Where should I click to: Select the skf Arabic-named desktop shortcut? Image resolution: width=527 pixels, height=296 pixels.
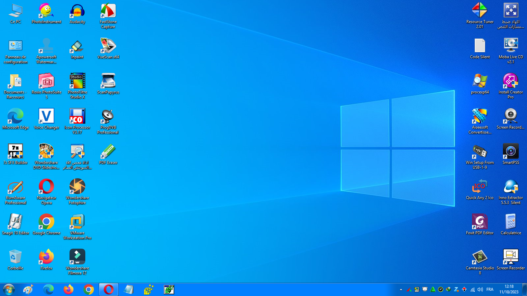(x=77, y=157)
